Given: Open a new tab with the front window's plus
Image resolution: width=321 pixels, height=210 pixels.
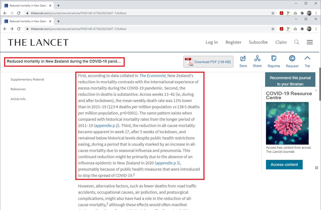Looking at the screenshot, I should [58, 21].
